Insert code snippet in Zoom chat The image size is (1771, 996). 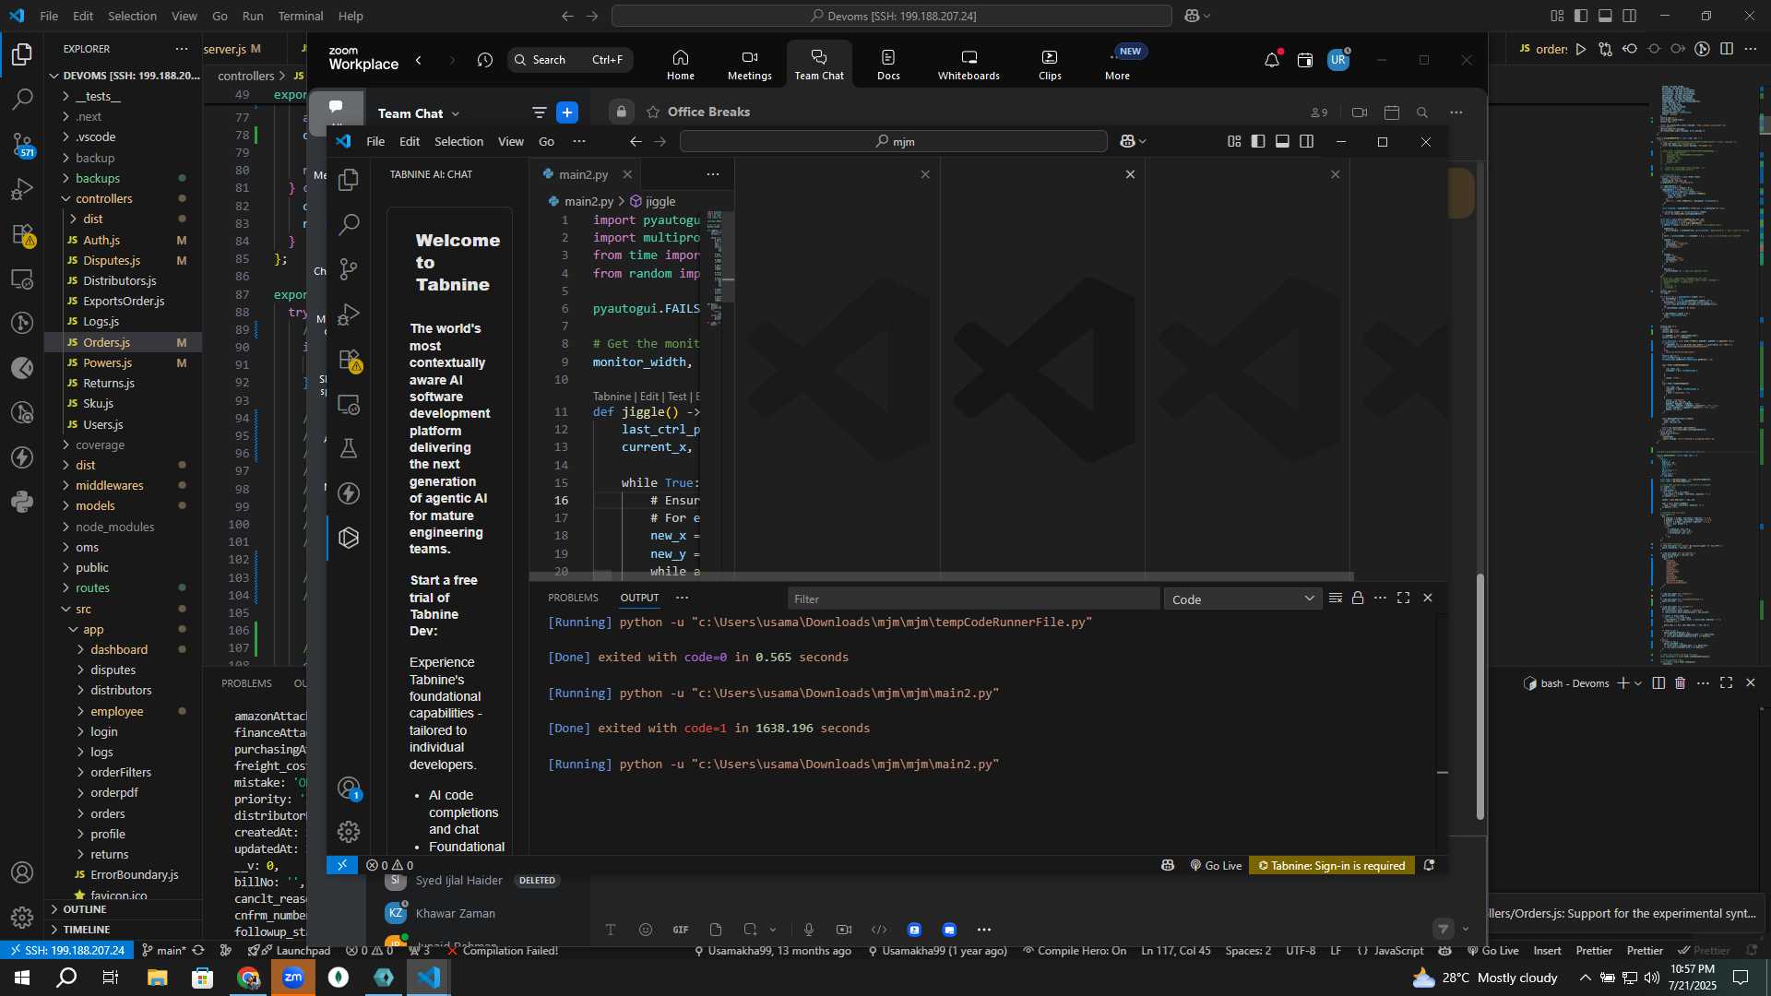[879, 930]
